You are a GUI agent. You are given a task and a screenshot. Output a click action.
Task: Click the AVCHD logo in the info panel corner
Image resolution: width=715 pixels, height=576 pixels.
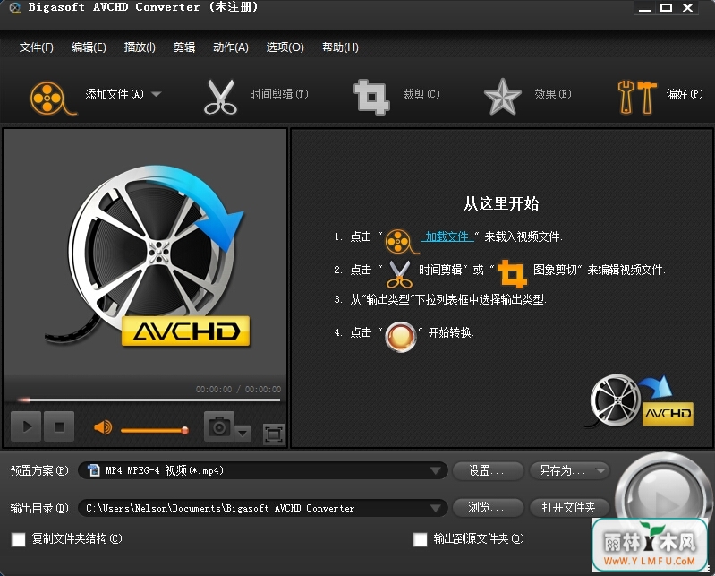[x=640, y=400]
